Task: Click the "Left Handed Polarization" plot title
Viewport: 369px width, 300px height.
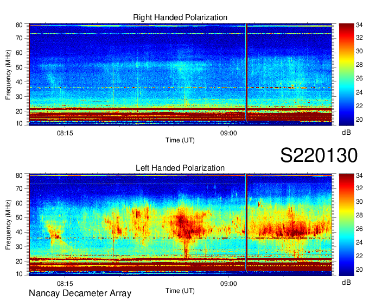Action: click(x=180, y=168)
